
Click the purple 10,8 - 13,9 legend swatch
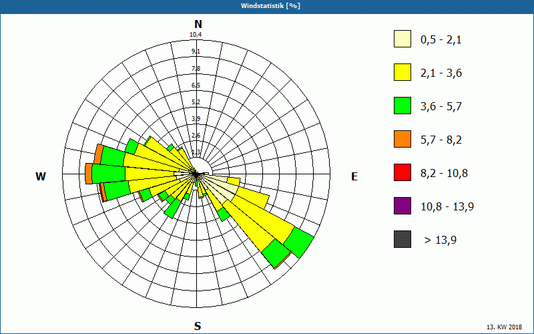click(403, 206)
